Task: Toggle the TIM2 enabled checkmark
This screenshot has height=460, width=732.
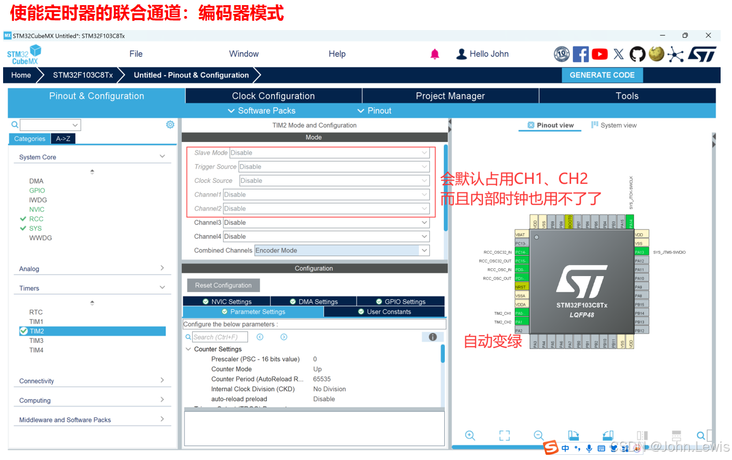Action: pyautogui.click(x=24, y=331)
